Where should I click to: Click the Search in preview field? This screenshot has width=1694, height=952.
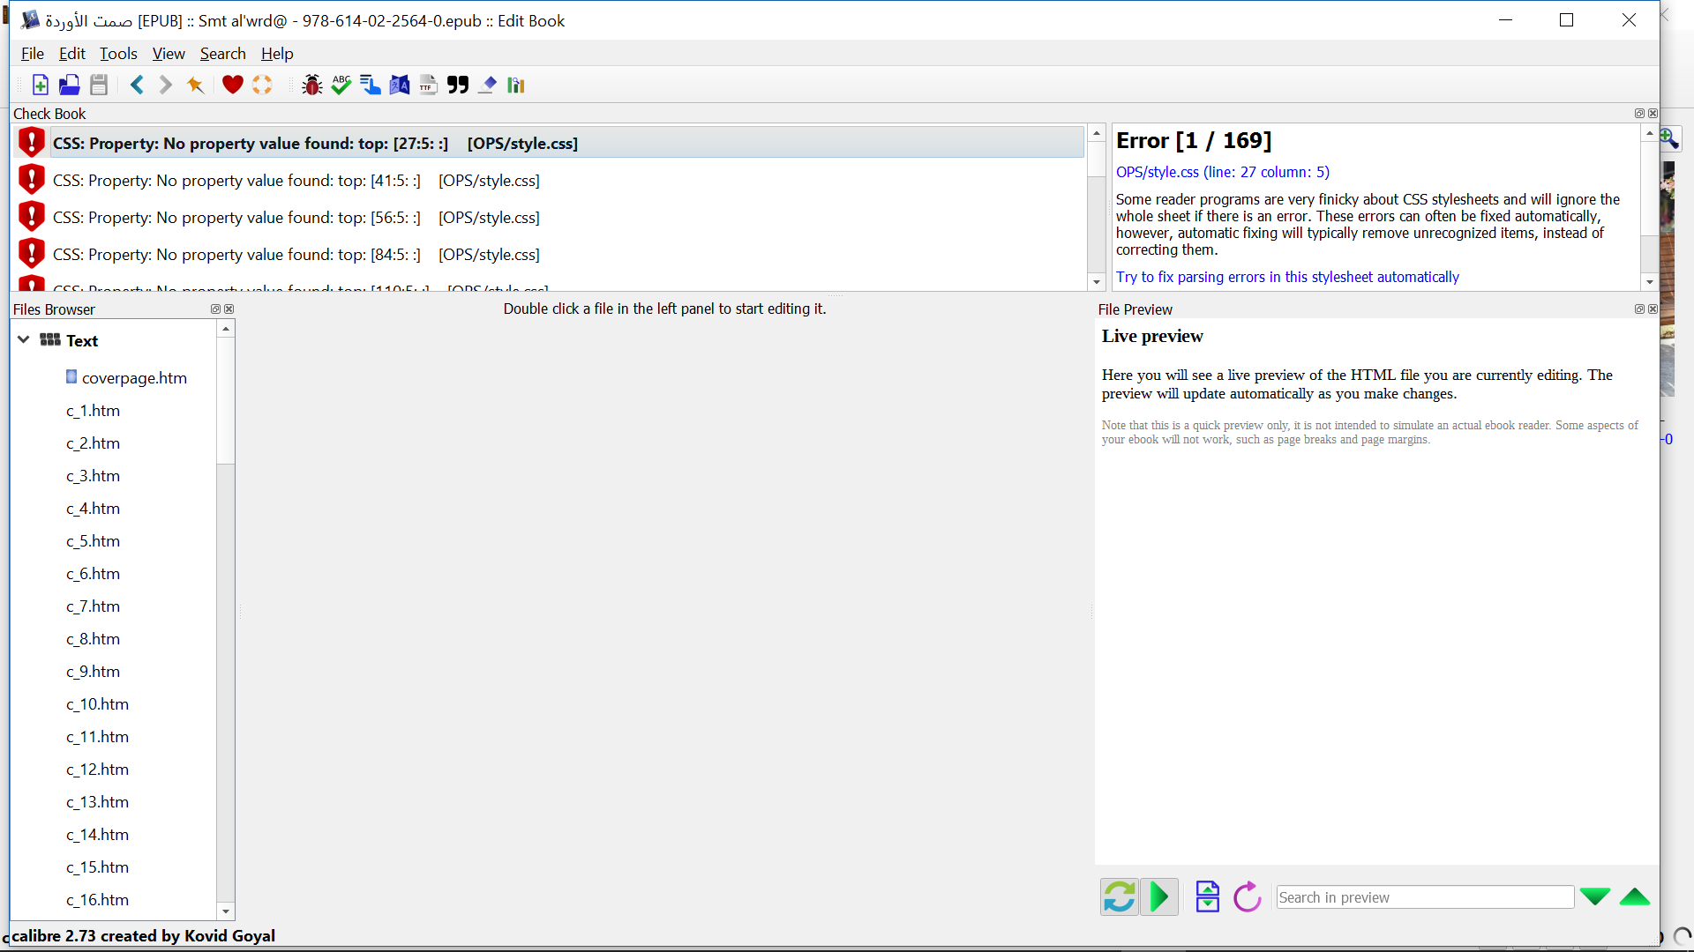(x=1424, y=897)
